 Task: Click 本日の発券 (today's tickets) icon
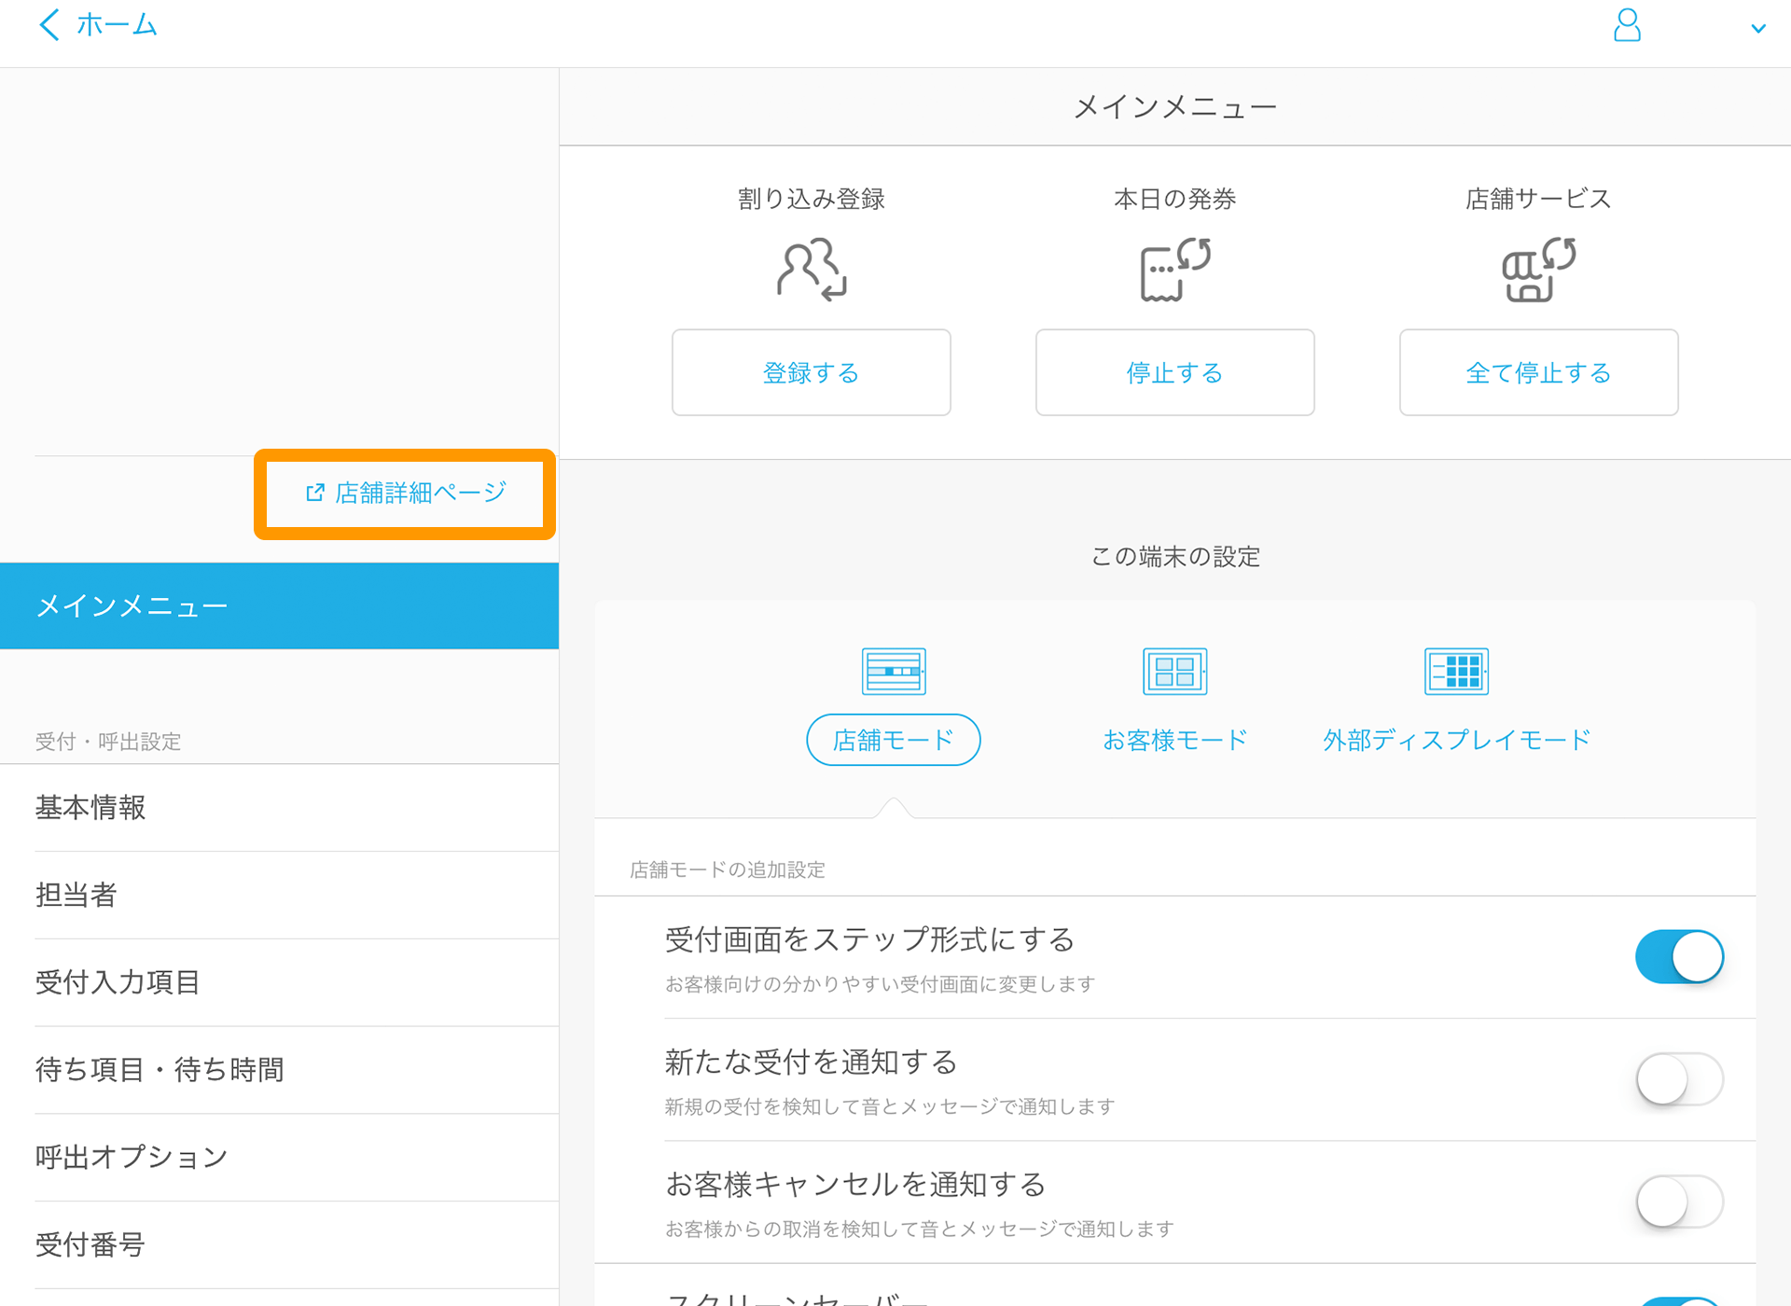(1173, 270)
